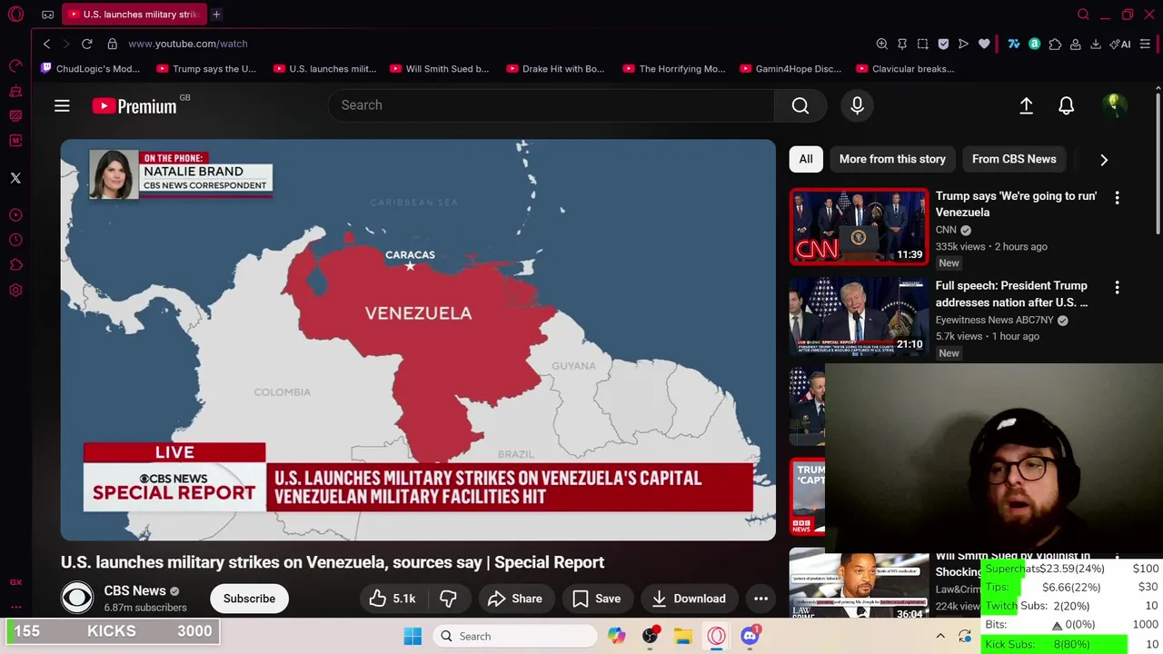This screenshot has width=1163, height=654.
Task: Open Trump says the U... bookmark
Action: [x=206, y=69]
